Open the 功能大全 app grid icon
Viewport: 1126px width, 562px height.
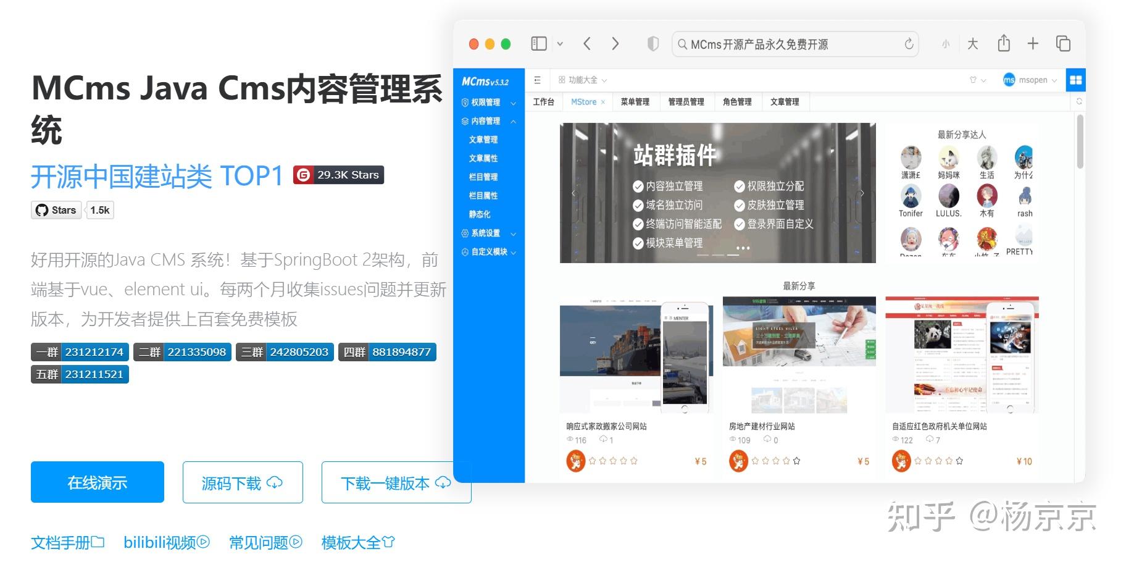[x=562, y=80]
